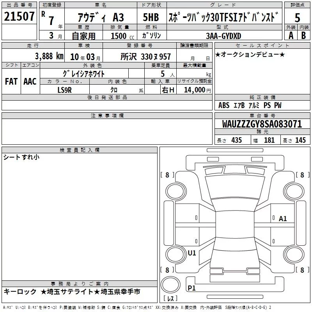Click the 検査員記入欄 header

tap(80, 150)
